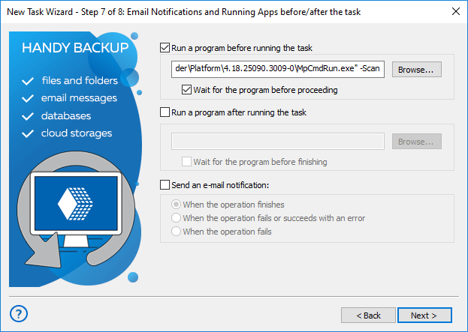Proceed with the "Next >" button

point(424,316)
